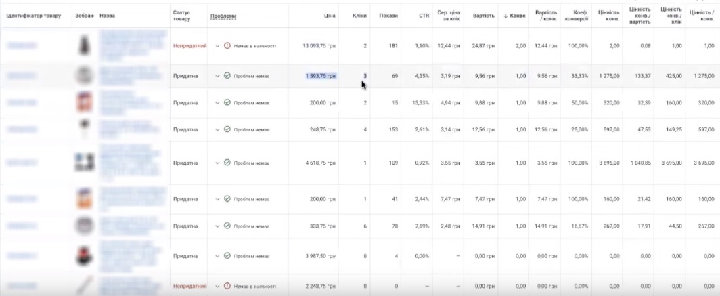Click checkmark icon in 333,75 грн row
The height and width of the screenshot is (296, 720).
227,226
